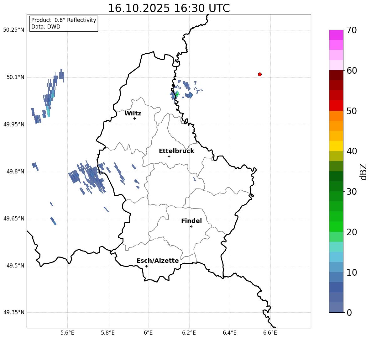Click the Findel location cross marker

click(191, 226)
